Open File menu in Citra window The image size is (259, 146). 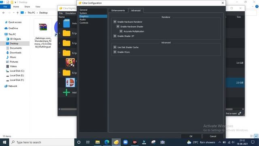[61, 13]
